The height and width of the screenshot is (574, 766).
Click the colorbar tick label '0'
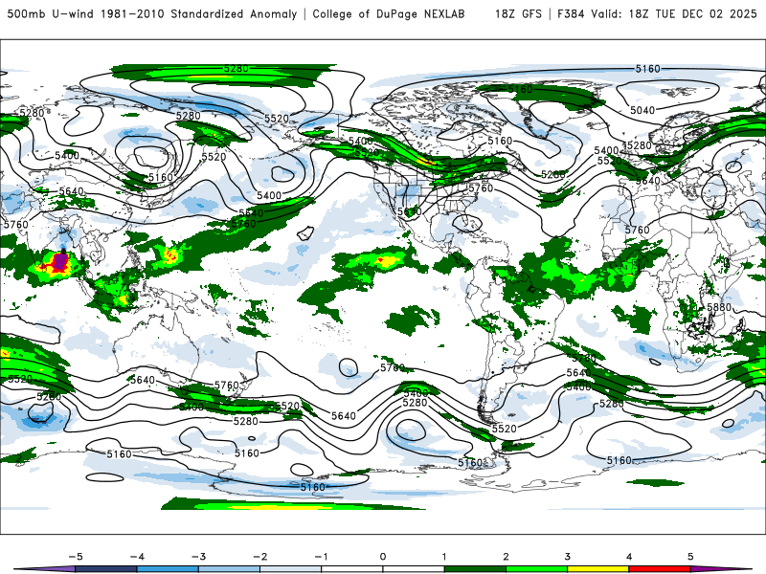(x=382, y=557)
